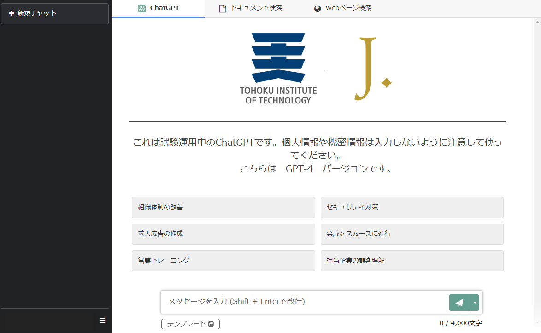Screen dimensions: 541x333
Task: Click the Tohoku Institute of Technology logo
Action: point(278,69)
